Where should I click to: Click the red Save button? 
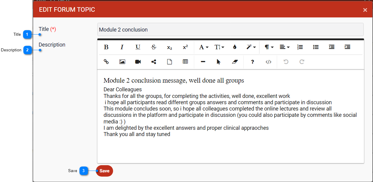click(x=104, y=171)
